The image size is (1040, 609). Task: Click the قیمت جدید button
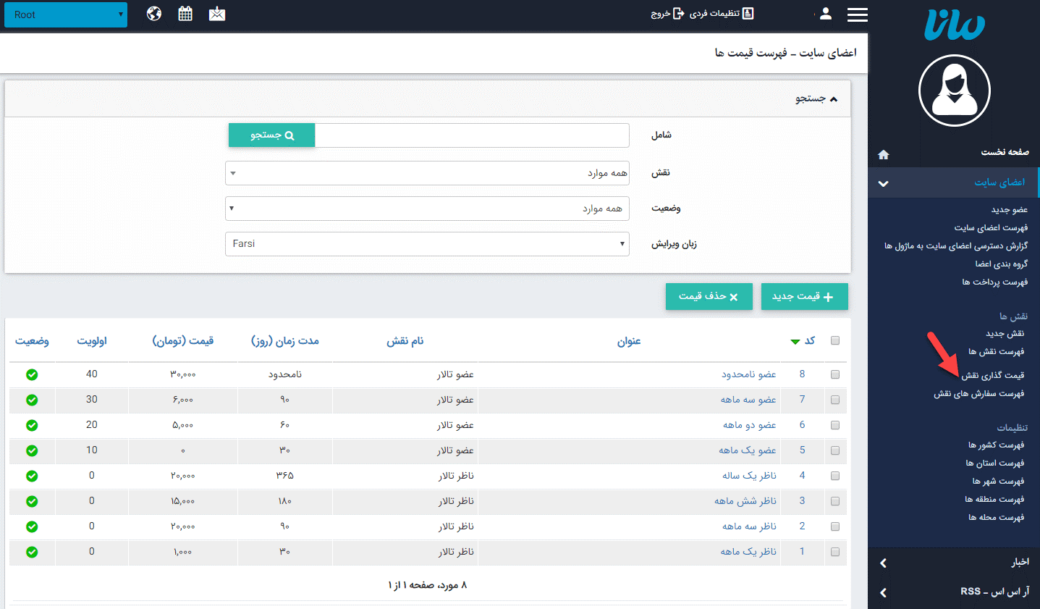click(804, 296)
